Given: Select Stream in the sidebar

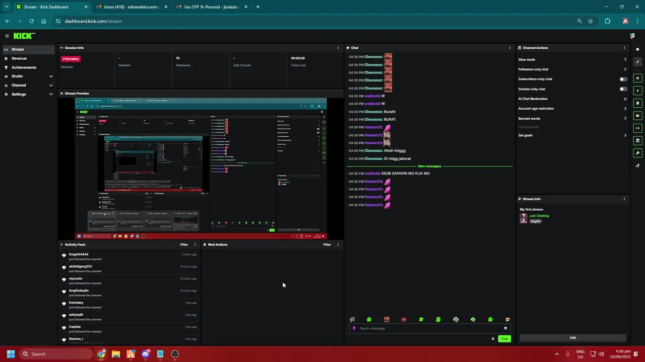Looking at the screenshot, I should point(28,49).
